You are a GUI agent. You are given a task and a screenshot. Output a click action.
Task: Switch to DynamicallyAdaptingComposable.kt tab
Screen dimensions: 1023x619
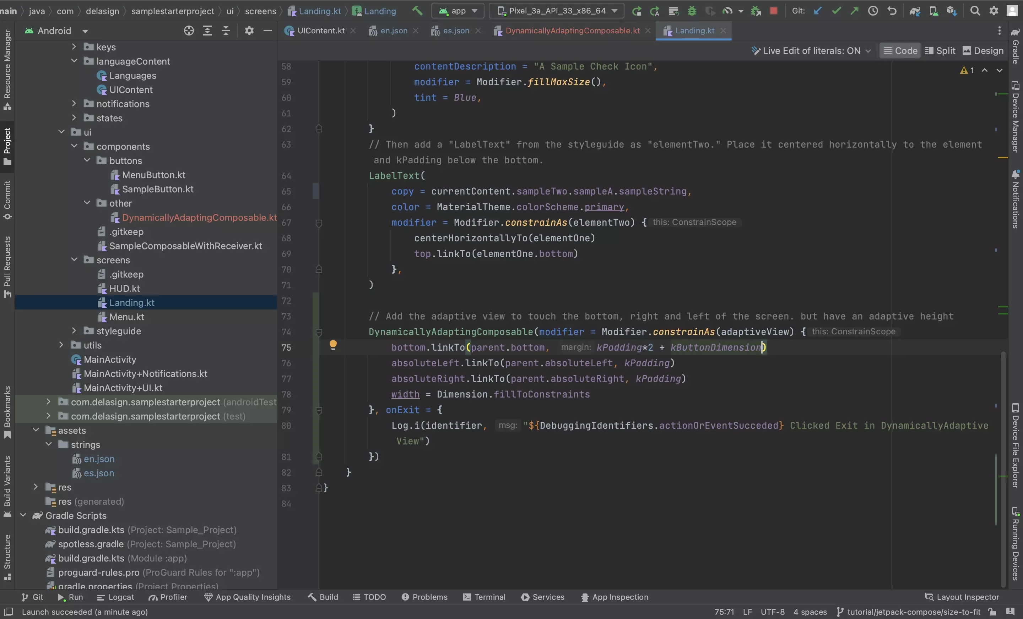[573, 30]
